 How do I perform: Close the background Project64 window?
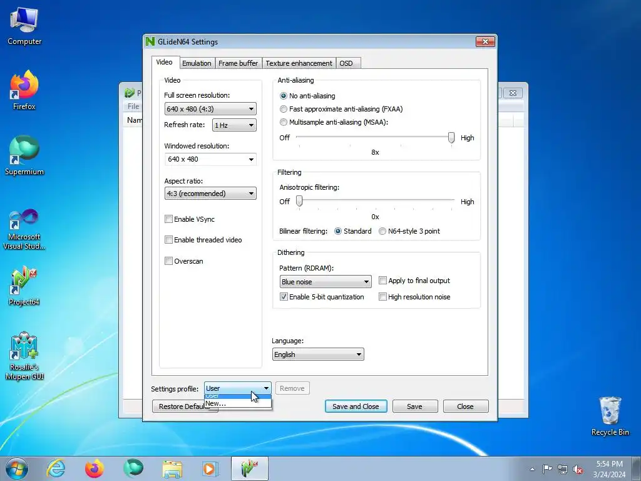pos(513,93)
